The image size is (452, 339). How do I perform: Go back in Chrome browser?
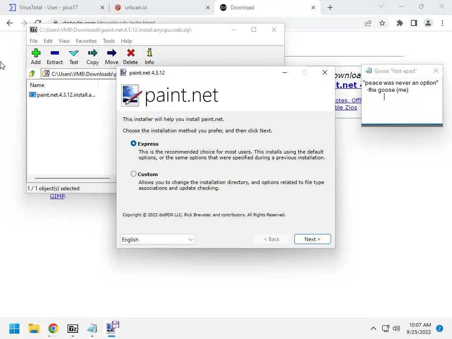(10, 23)
